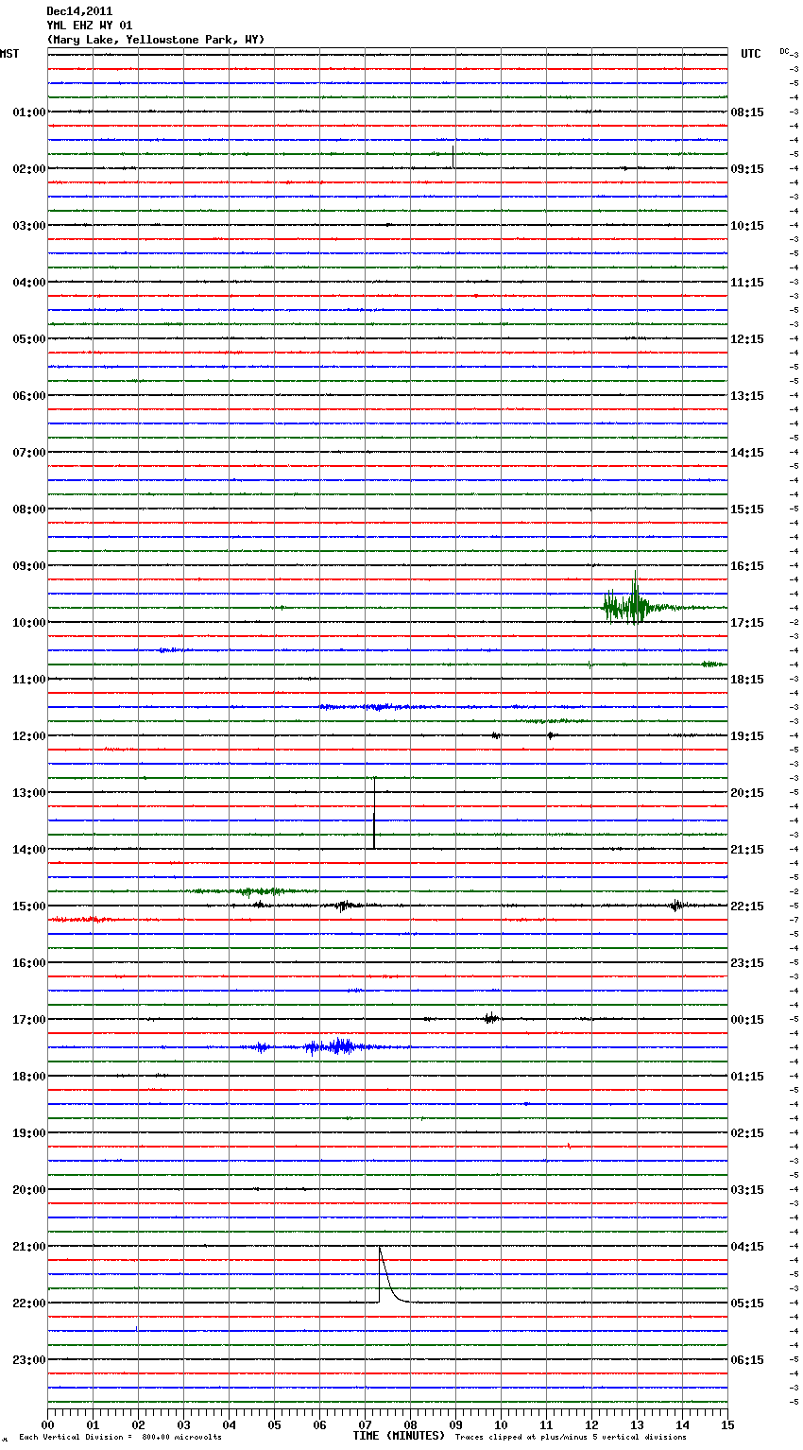Click minute tick label 09 on bottom axis
This screenshot has height=1450, width=803.
455,1425
